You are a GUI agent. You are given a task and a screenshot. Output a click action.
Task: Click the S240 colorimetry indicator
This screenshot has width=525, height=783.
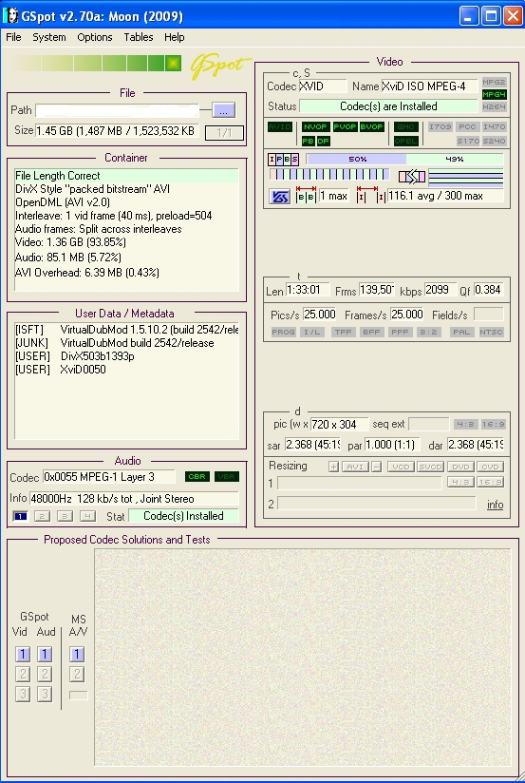[494, 141]
